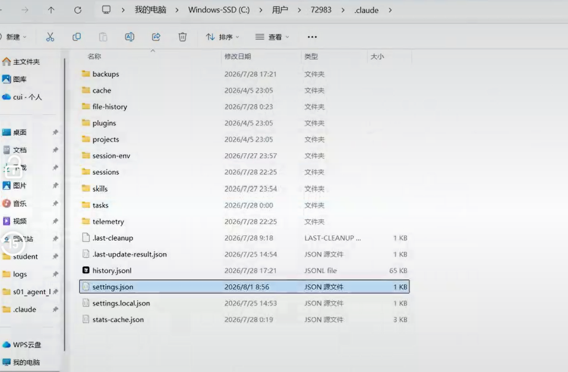The image size is (568, 372).
Task: Open student folder in quick access
Action: (20, 257)
